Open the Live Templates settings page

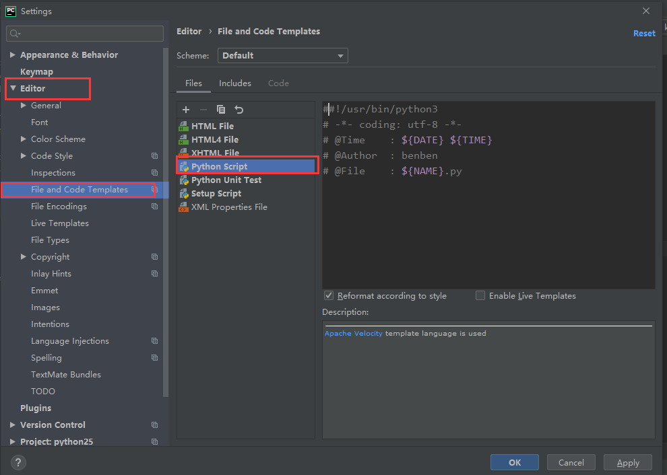tap(59, 223)
